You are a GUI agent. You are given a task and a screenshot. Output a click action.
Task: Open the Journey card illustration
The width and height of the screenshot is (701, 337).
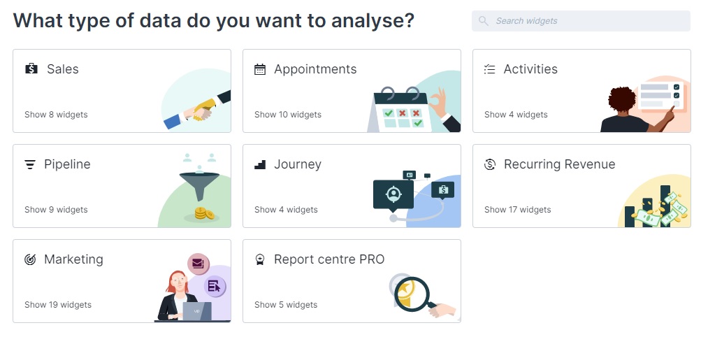click(417, 198)
